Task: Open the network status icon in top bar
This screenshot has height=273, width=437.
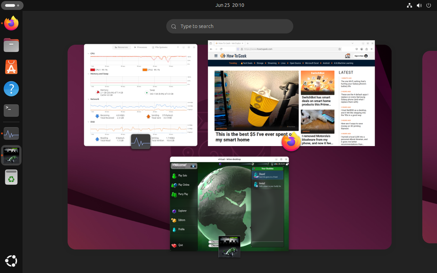Action: pos(409,5)
